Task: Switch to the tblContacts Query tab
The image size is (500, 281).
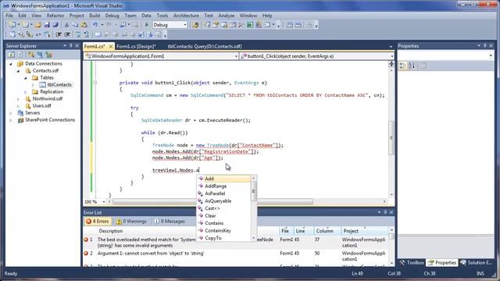Action: pyautogui.click(x=205, y=46)
